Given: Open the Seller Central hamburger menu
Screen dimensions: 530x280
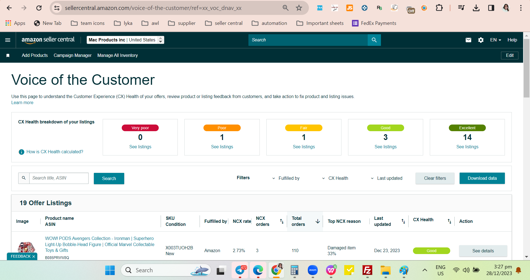Looking at the screenshot, I should 8,40.
